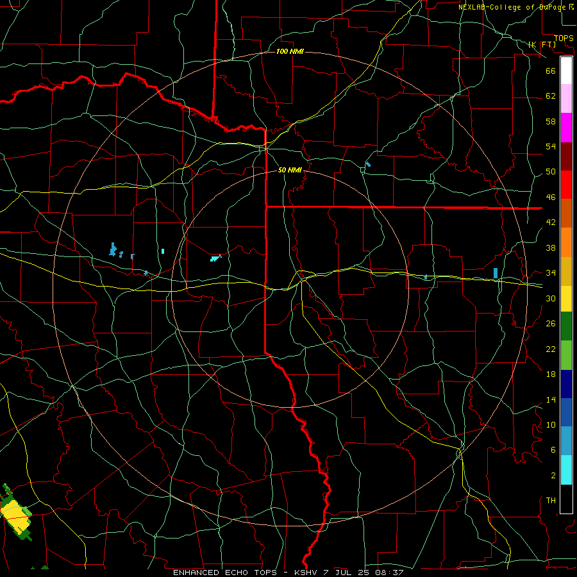
Task: Click the legend value "38"
Action: pos(551,247)
